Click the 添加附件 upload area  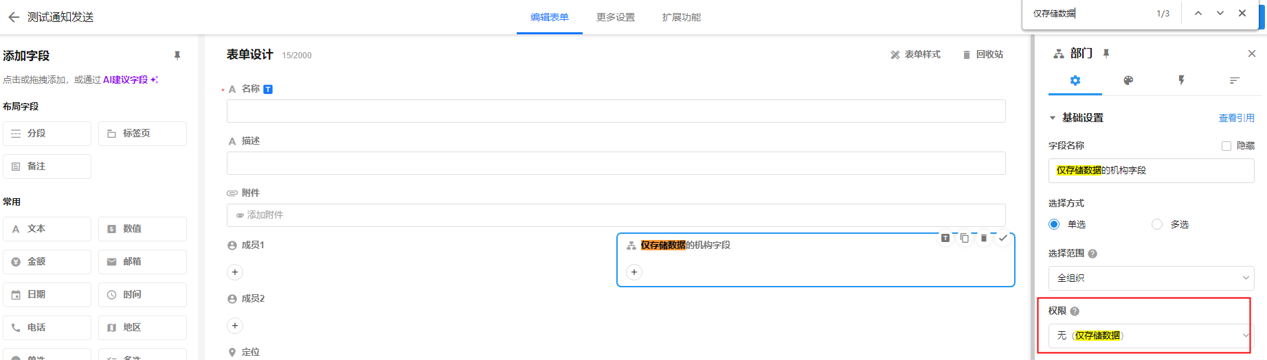tap(616, 215)
